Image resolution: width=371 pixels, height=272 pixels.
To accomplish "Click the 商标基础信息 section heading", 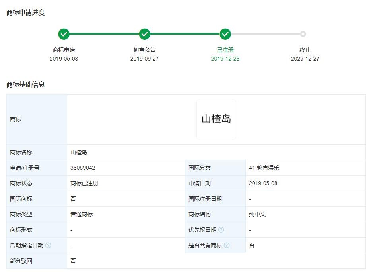I will click(x=25, y=84).
